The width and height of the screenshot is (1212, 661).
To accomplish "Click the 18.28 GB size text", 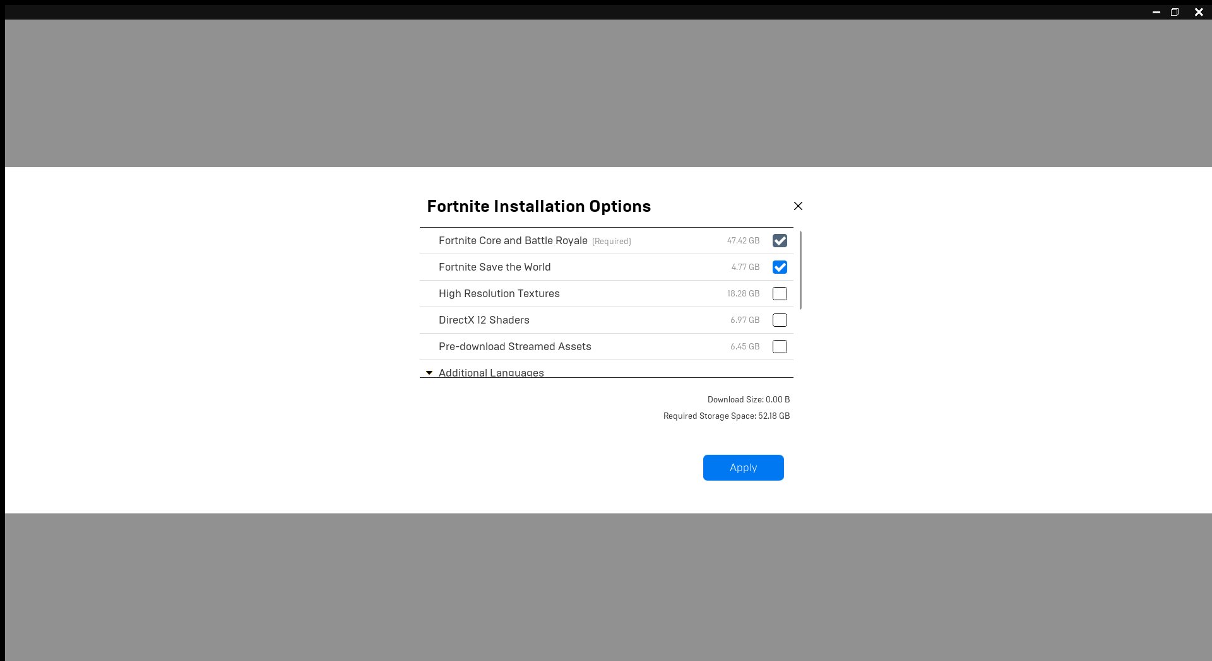I will (x=743, y=294).
